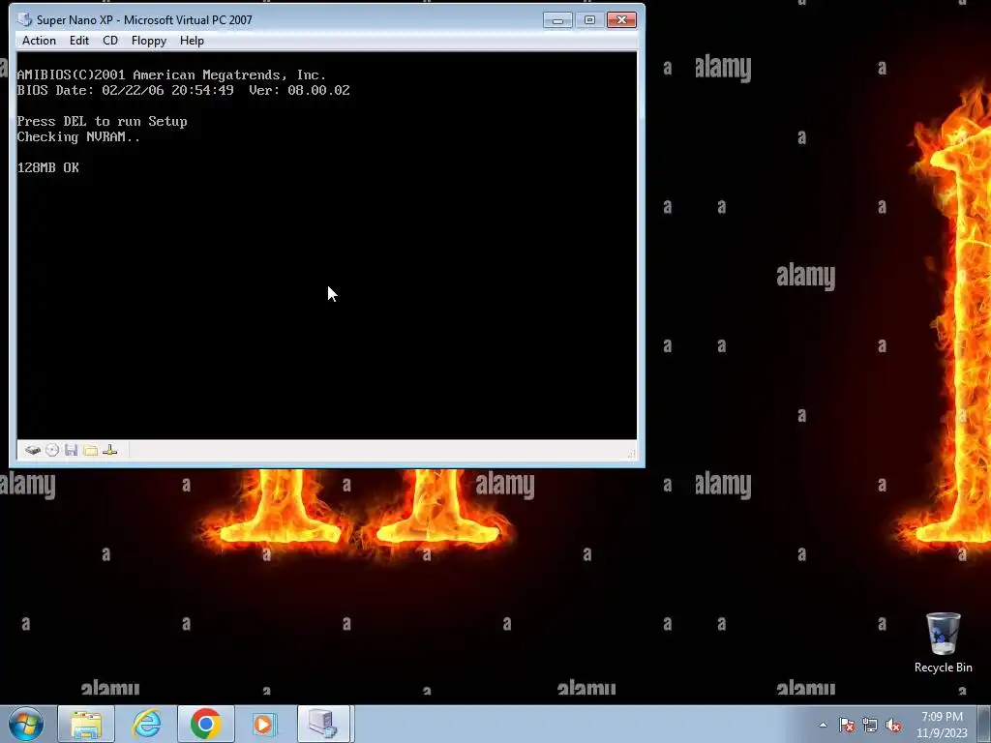Open the CD menu
991x743 pixels.
tap(110, 41)
